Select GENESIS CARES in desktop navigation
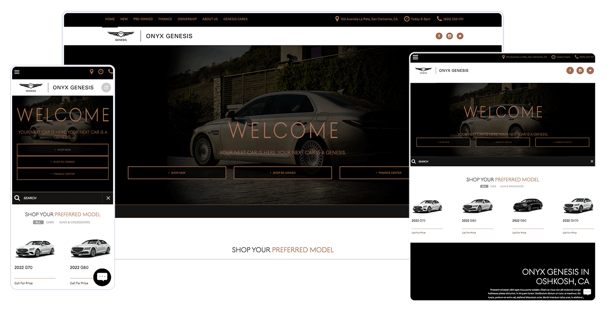The height and width of the screenshot is (313, 607). (x=235, y=19)
